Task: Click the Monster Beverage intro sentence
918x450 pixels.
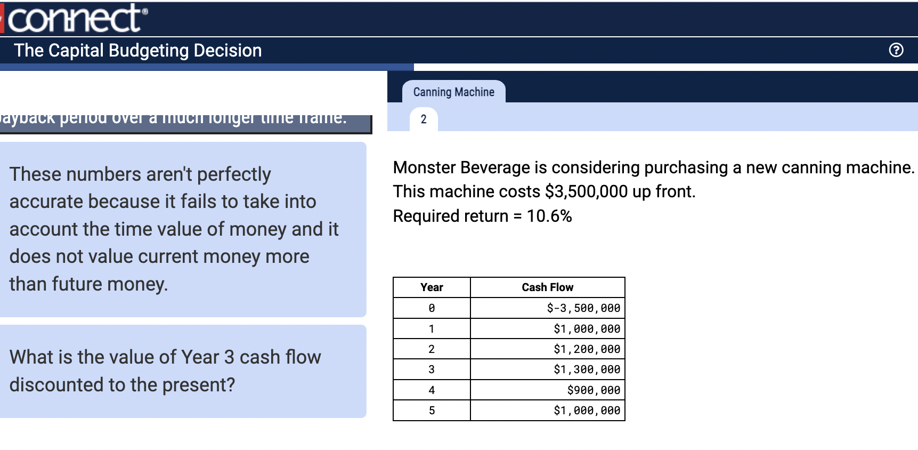Action: (654, 167)
